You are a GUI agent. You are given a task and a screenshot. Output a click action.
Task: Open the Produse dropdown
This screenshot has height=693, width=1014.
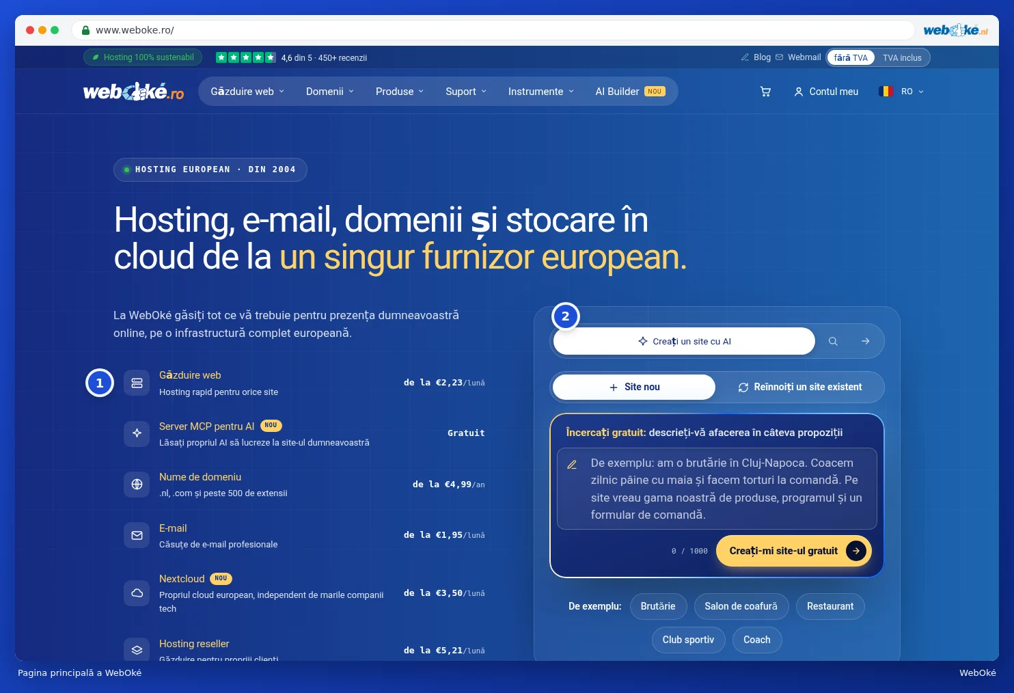(x=400, y=92)
